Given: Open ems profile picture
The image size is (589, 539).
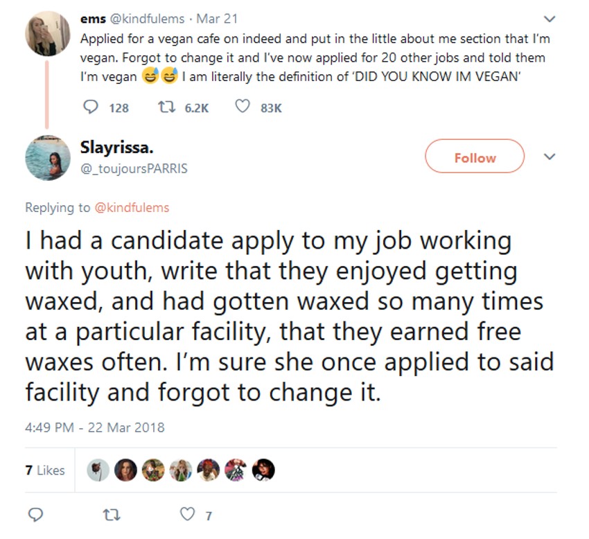Looking at the screenshot, I should (48, 33).
